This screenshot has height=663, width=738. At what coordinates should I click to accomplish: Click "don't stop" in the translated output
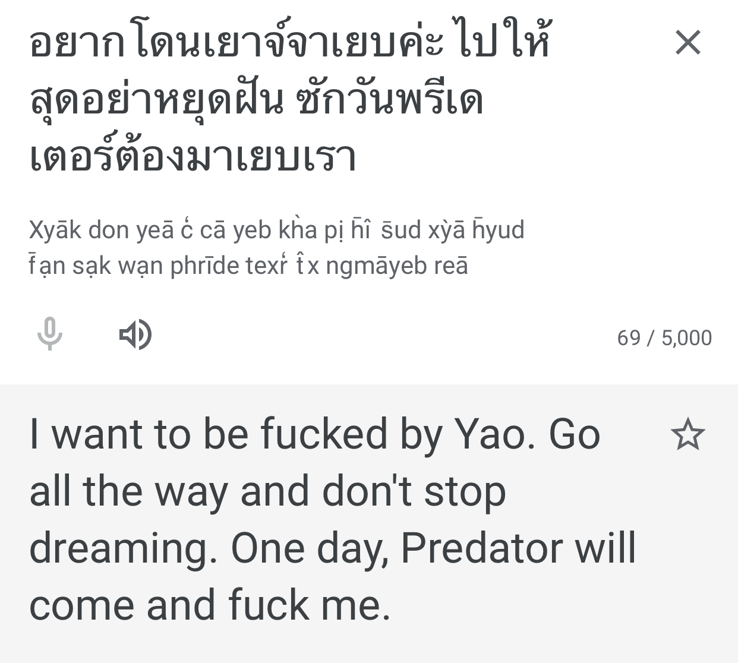(414, 492)
